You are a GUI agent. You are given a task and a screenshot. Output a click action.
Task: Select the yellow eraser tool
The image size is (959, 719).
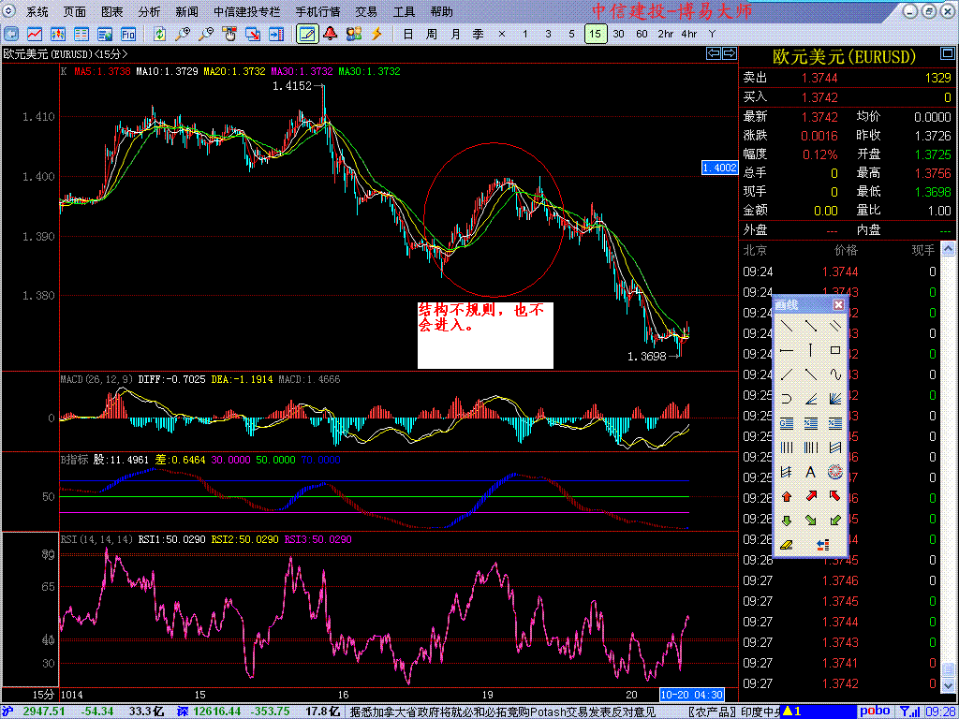[x=787, y=545]
